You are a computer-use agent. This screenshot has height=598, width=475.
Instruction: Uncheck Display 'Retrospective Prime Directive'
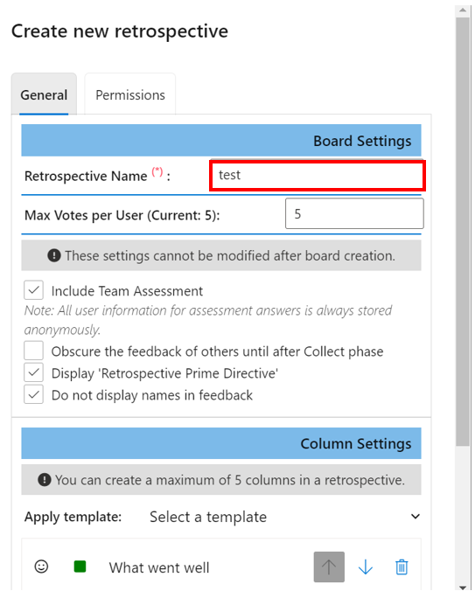point(33,372)
